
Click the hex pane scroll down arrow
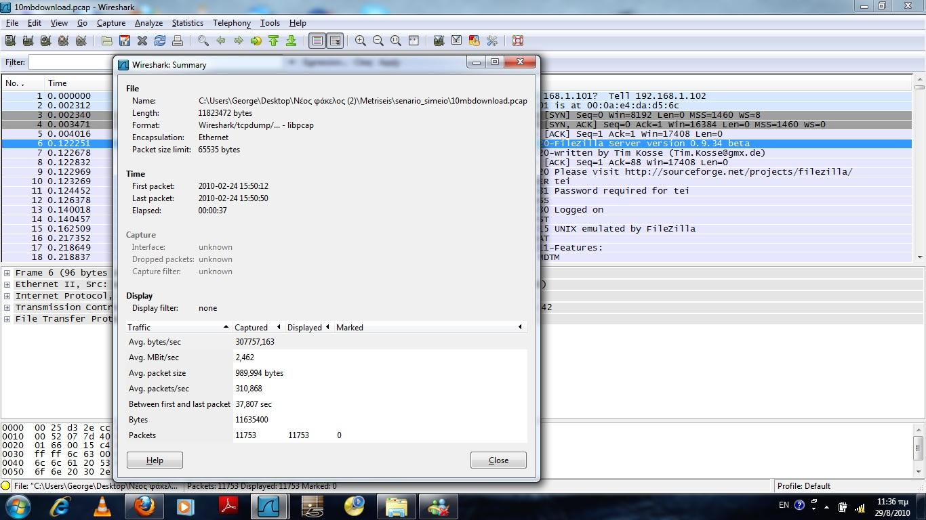coord(919,471)
